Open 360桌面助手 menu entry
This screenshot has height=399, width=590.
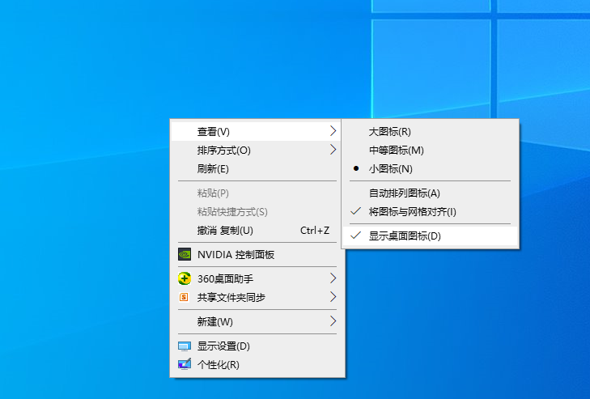pyautogui.click(x=256, y=278)
